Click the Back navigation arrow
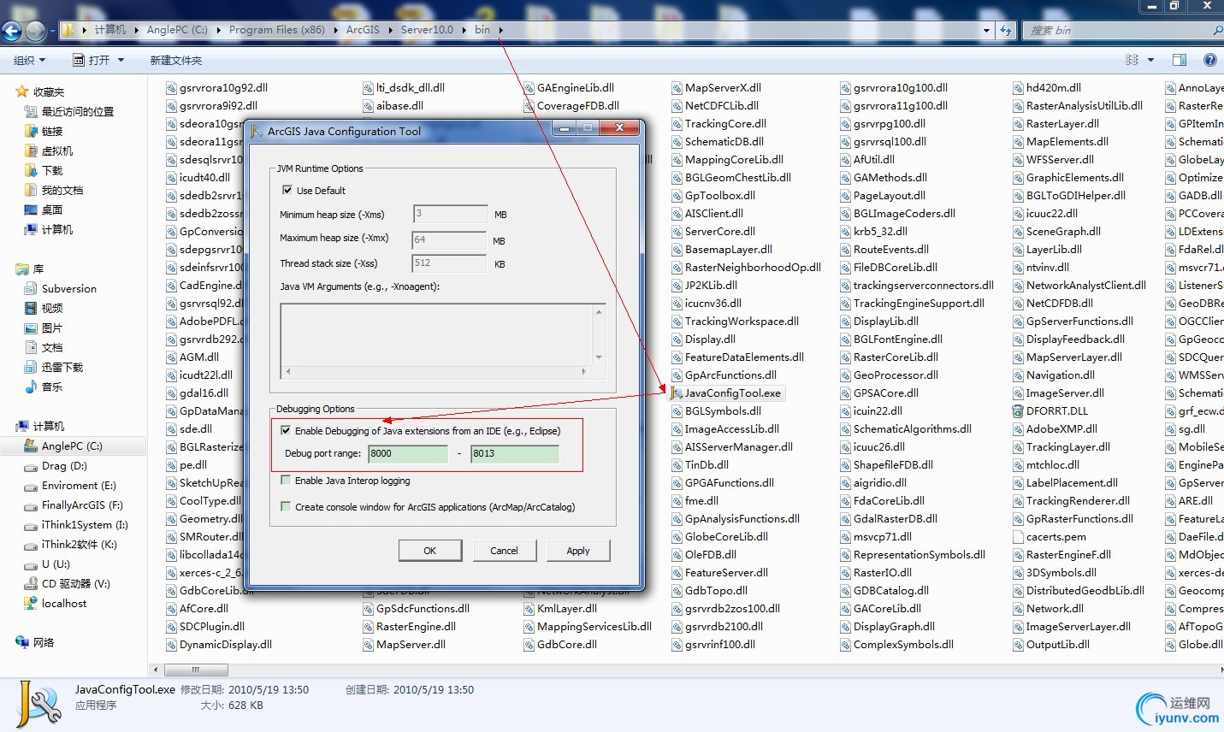The image size is (1224, 732). [x=11, y=32]
